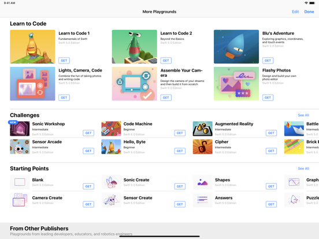This screenshot has height=239, width=319.
Task: Open the Sonic Create icon
Action: pos(111,182)
